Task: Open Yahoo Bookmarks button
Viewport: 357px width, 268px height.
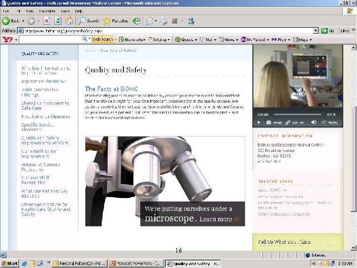Action: [132, 39]
